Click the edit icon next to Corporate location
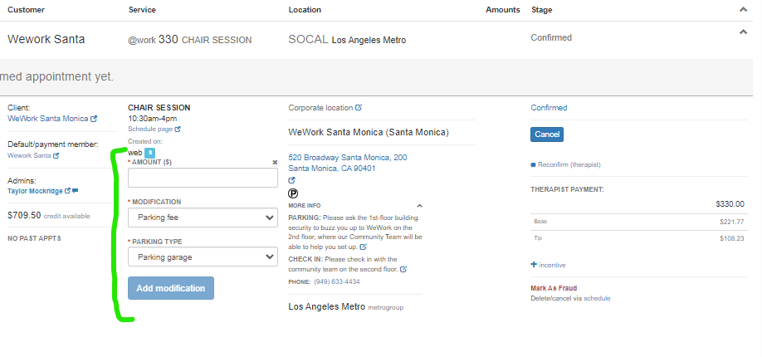The height and width of the screenshot is (357, 762). pos(359,108)
